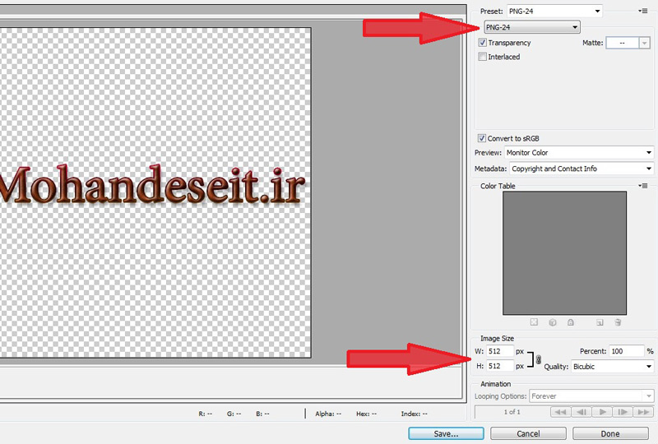Click the delete color trash icon
The width and height of the screenshot is (658, 444).
[618, 321]
